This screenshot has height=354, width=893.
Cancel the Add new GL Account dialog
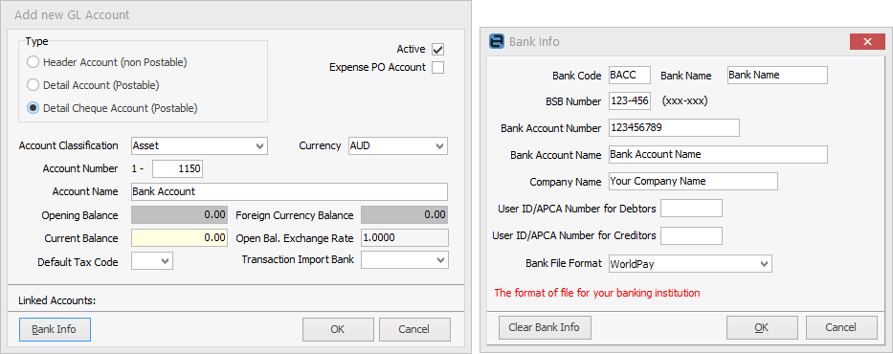414,329
